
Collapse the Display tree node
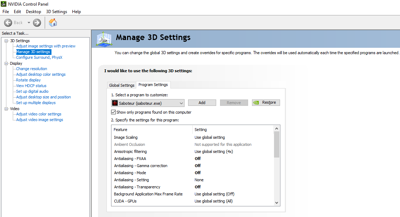6,63
